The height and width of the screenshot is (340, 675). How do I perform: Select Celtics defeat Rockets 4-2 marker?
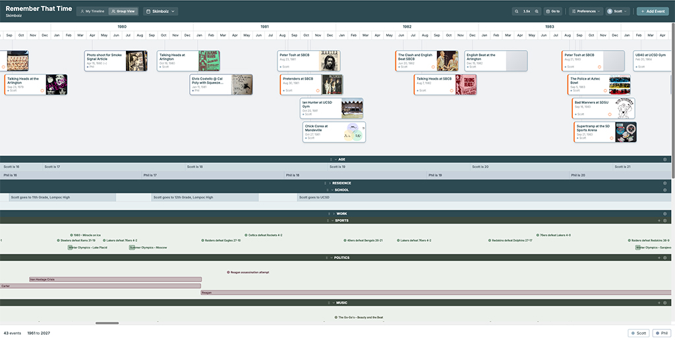tap(264, 235)
